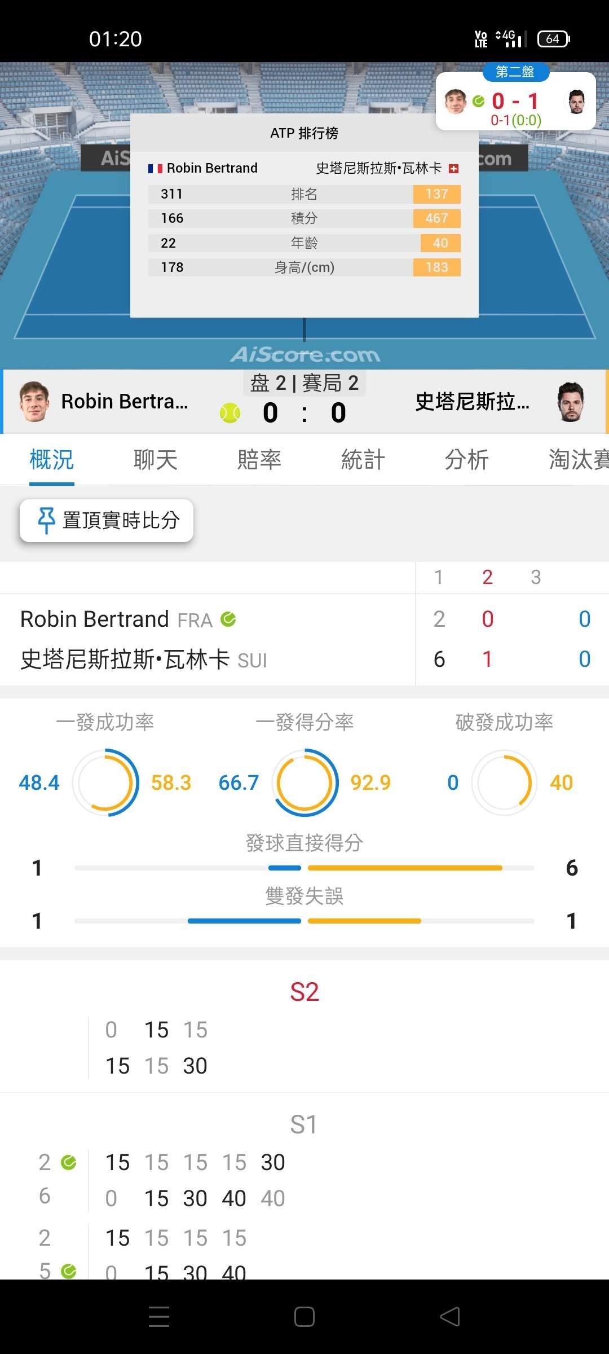Open the 賠率 tab
The image size is (609, 1354).
point(259,460)
